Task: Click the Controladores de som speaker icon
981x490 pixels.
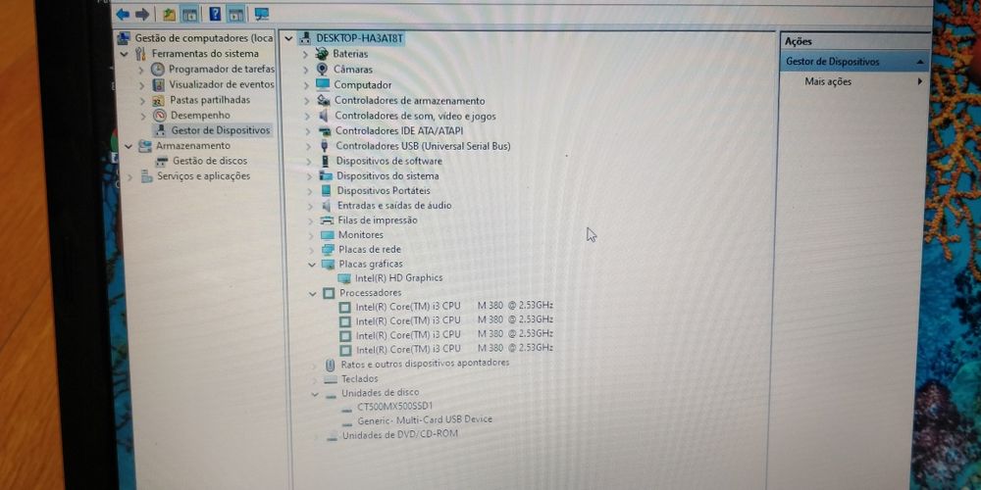Action: (324, 116)
